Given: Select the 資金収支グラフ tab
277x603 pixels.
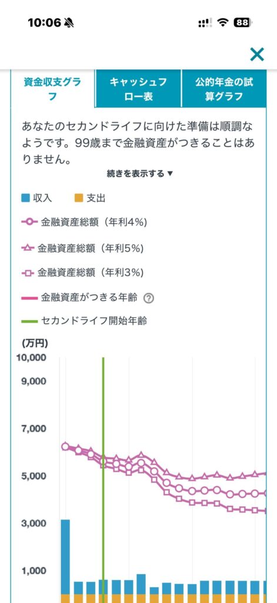Looking at the screenshot, I should (x=52, y=89).
